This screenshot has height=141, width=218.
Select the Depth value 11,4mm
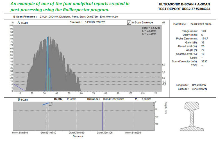pyautogui.click(x=71, y=99)
